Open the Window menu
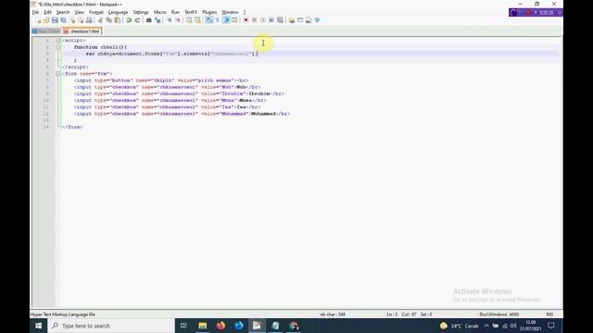This screenshot has width=593, height=333. pos(230,12)
